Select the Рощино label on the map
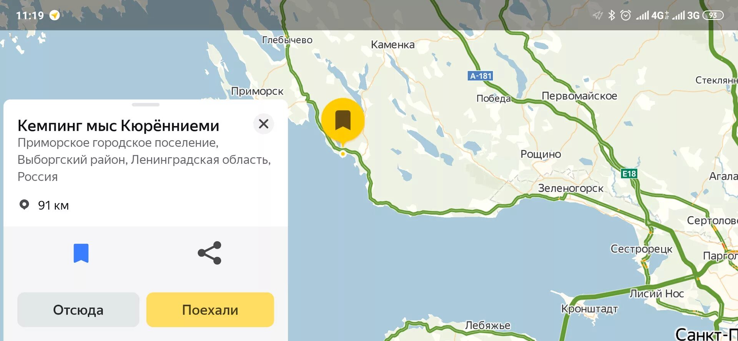 tap(541, 155)
